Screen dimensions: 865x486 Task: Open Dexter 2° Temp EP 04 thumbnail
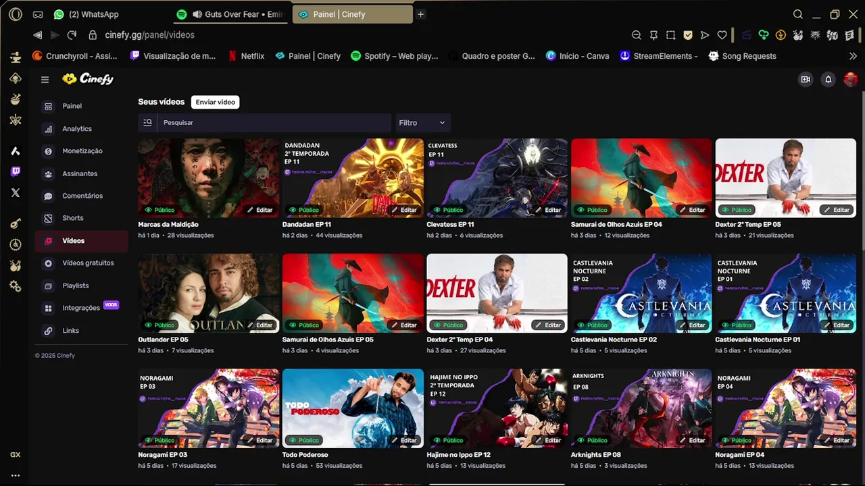click(x=497, y=293)
